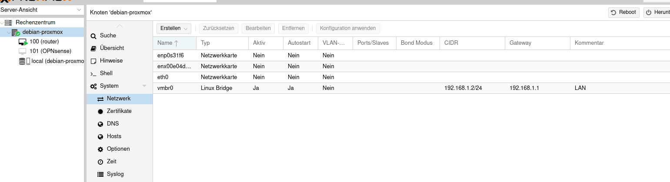670x182 pixels.
Task: Open Hinweise notes icon
Action: click(x=93, y=61)
